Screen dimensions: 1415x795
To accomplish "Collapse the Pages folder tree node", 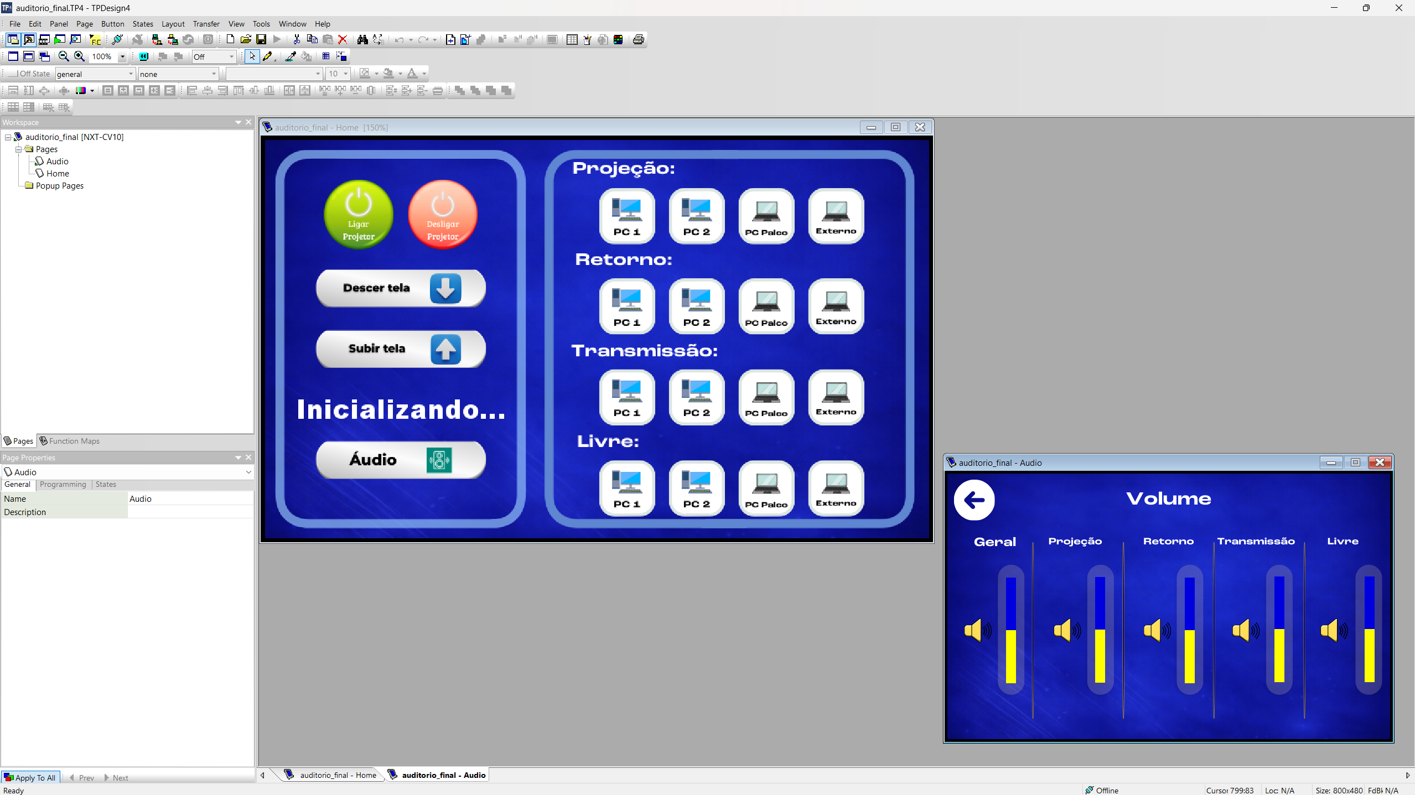I will [19, 149].
